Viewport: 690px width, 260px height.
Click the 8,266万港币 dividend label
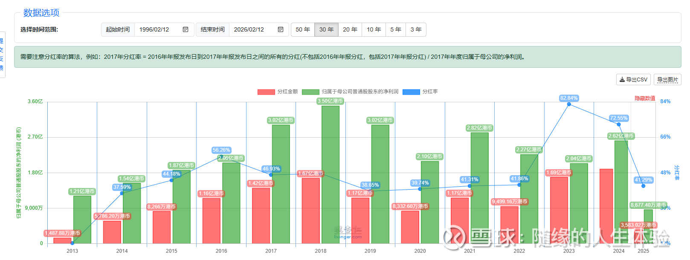pyautogui.click(x=162, y=207)
